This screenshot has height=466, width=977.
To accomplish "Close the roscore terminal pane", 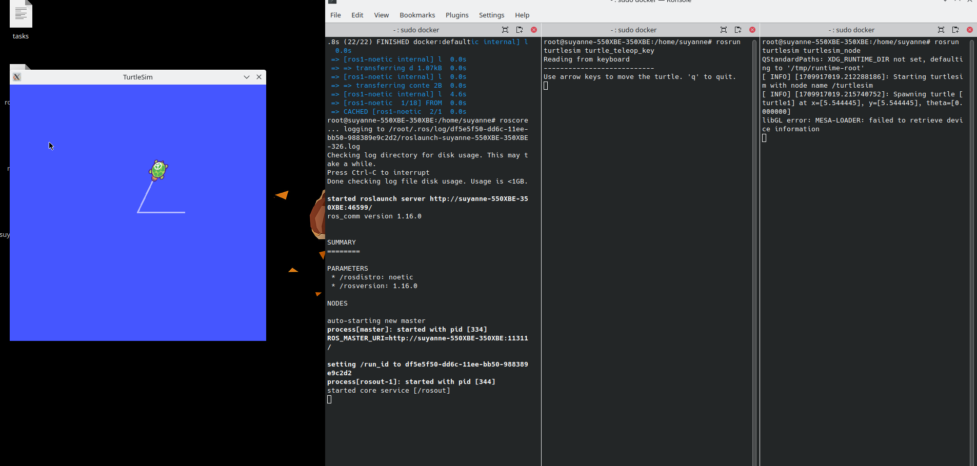I will 534,30.
